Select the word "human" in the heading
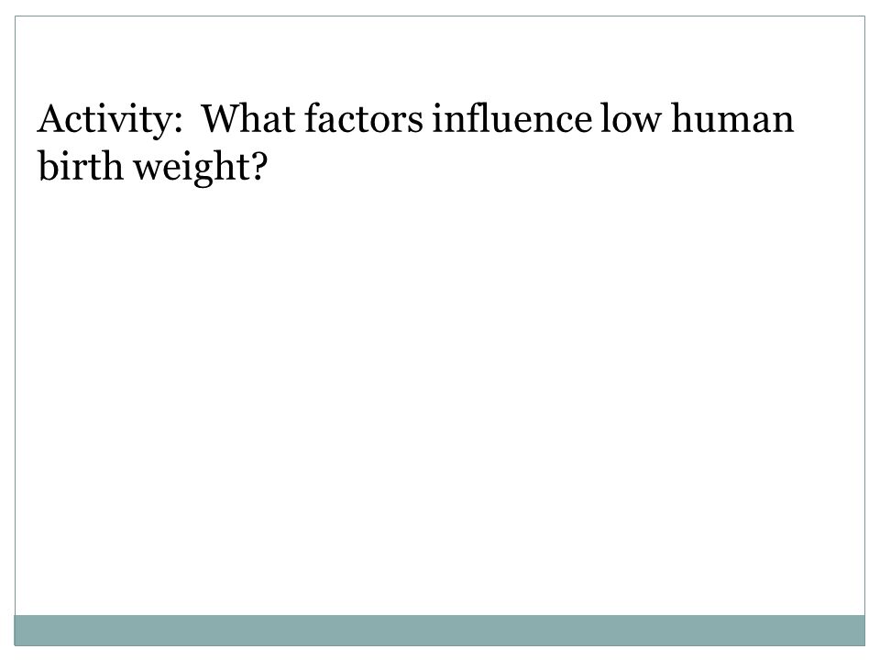880x660 pixels. tap(733, 118)
